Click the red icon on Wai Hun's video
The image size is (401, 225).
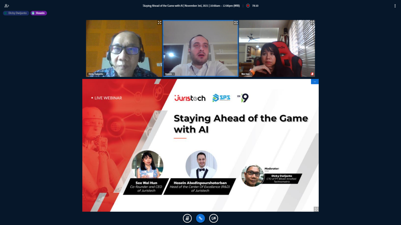(312, 73)
